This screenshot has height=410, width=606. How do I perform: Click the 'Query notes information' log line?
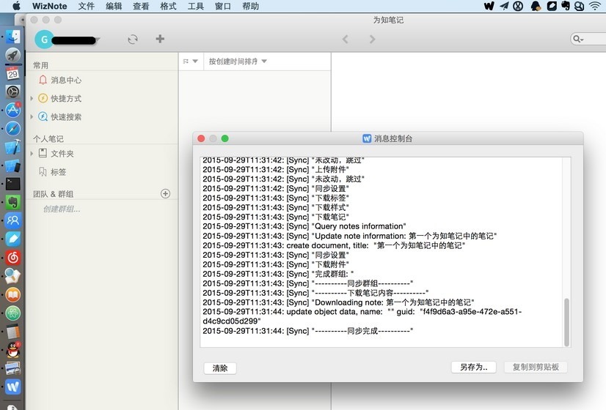pos(304,226)
